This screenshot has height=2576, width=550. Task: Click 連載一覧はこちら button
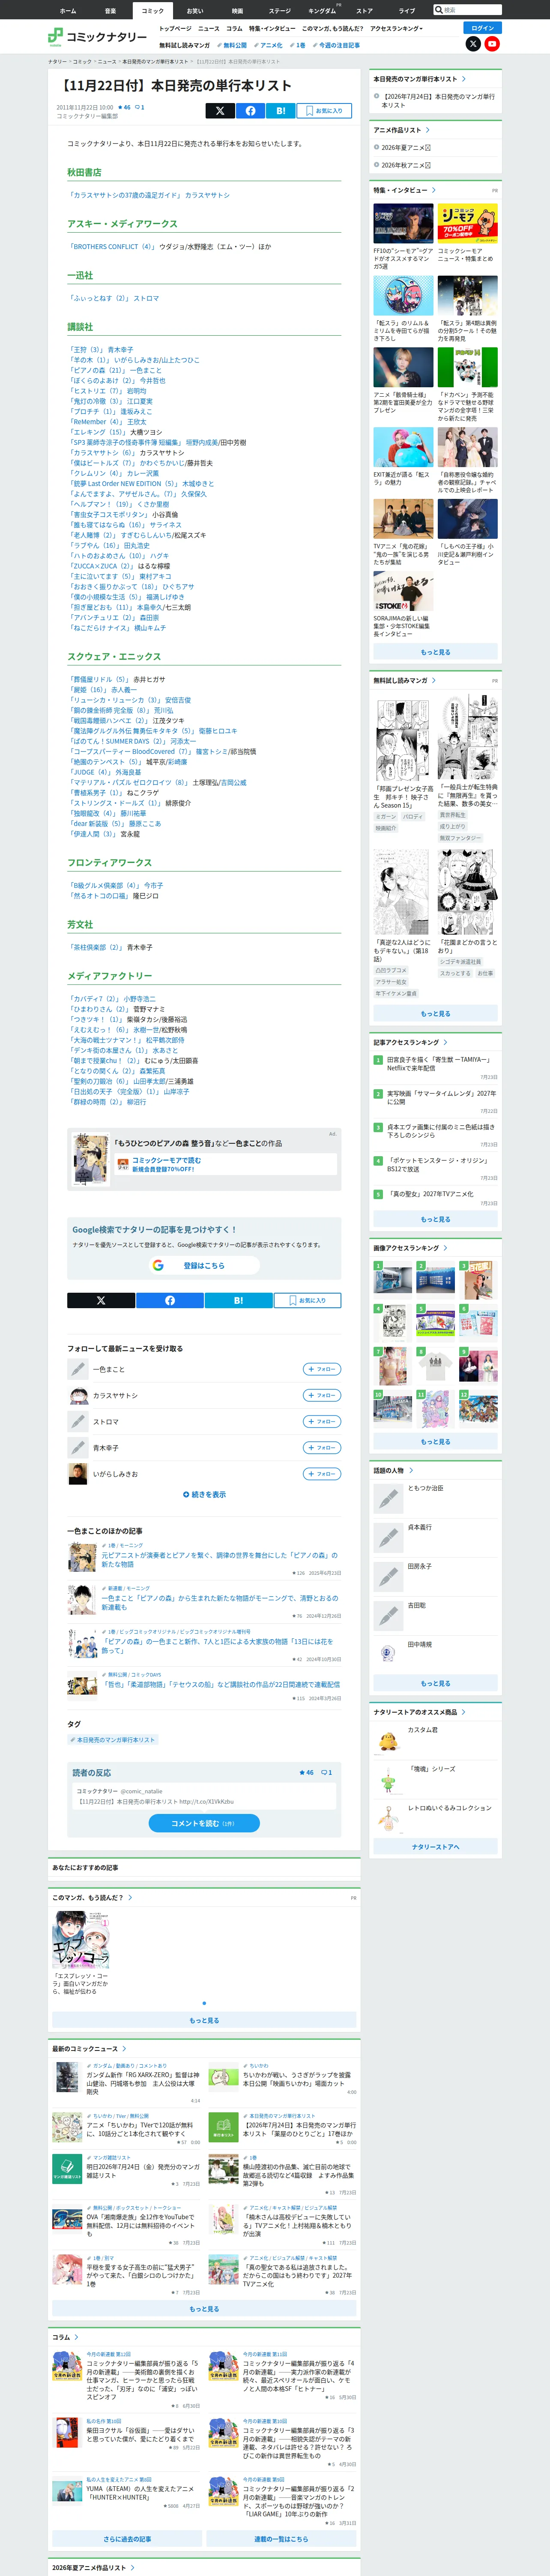pyautogui.click(x=281, y=2539)
